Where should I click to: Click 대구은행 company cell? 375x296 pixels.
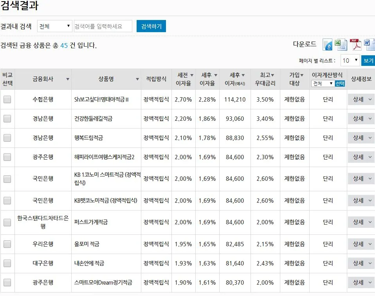tap(43, 263)
